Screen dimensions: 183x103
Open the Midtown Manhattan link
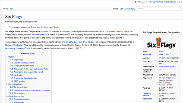(14, 45)
